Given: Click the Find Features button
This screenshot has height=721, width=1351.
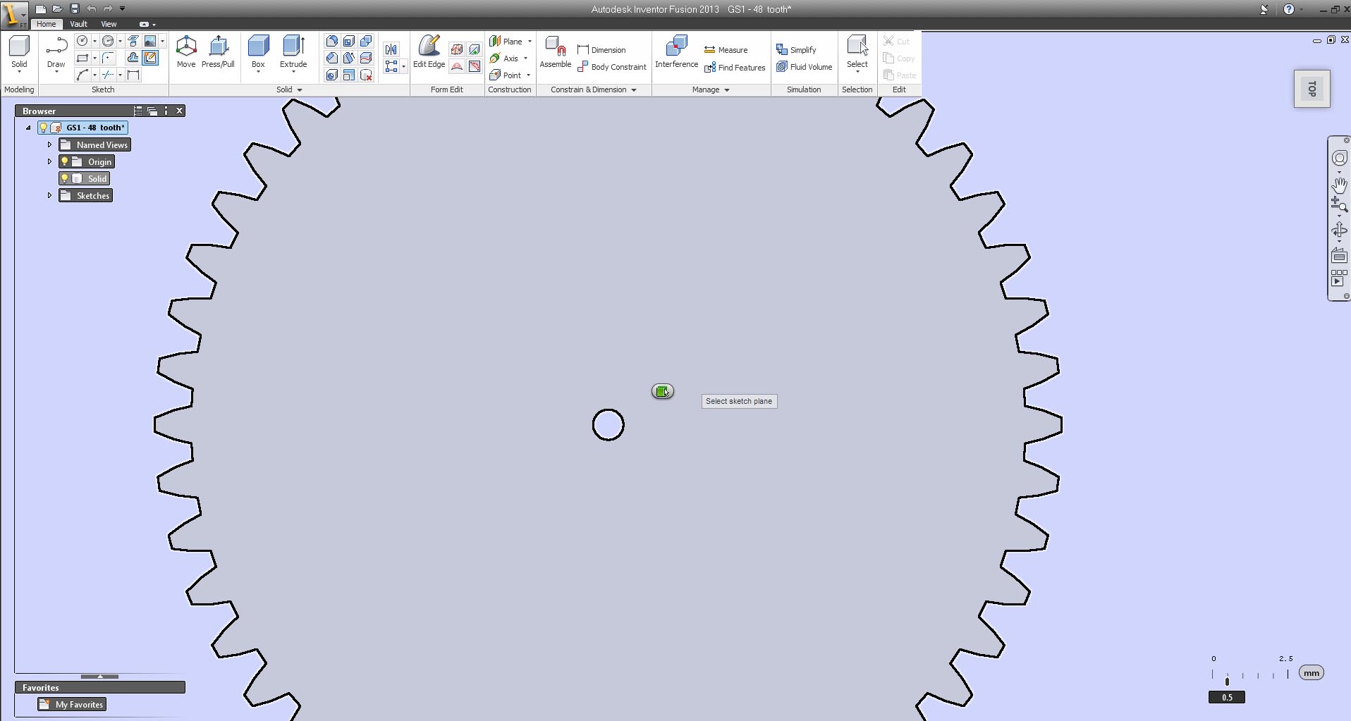Looking at the screenshot, I should 735,68.
